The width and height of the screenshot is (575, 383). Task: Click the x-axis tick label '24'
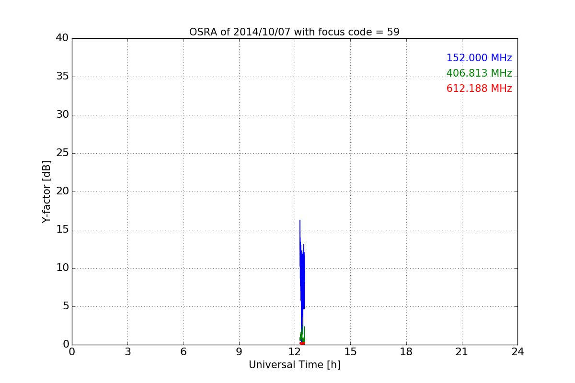tap(517, 352)
